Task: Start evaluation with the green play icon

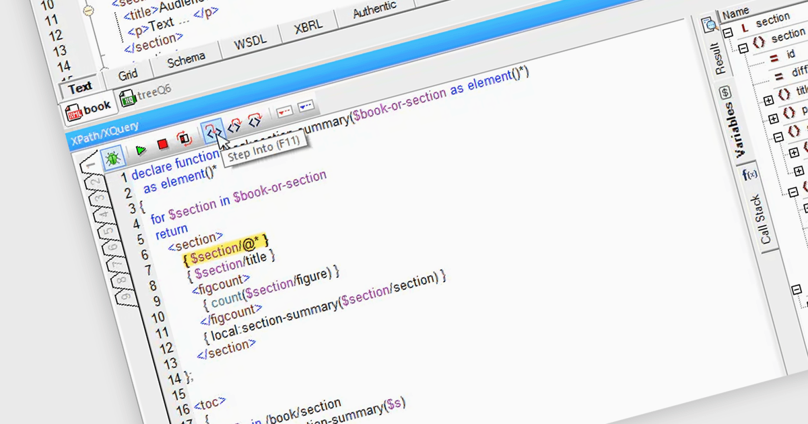Action: pos(141,150)
